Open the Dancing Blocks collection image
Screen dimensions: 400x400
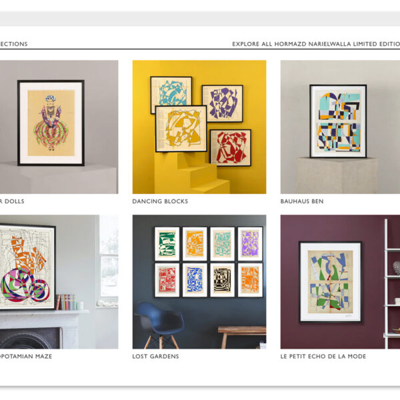(x=199, y=127)
